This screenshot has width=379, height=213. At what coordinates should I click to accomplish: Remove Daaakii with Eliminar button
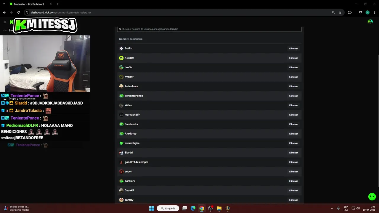[x=293, y=191]
